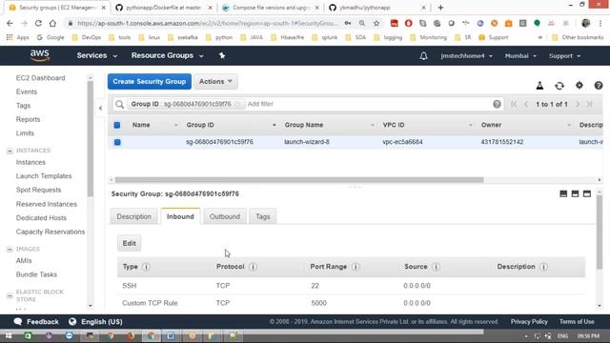Select English (US) language option
Screen dimensions: 610x343
(x=96, y=322)
